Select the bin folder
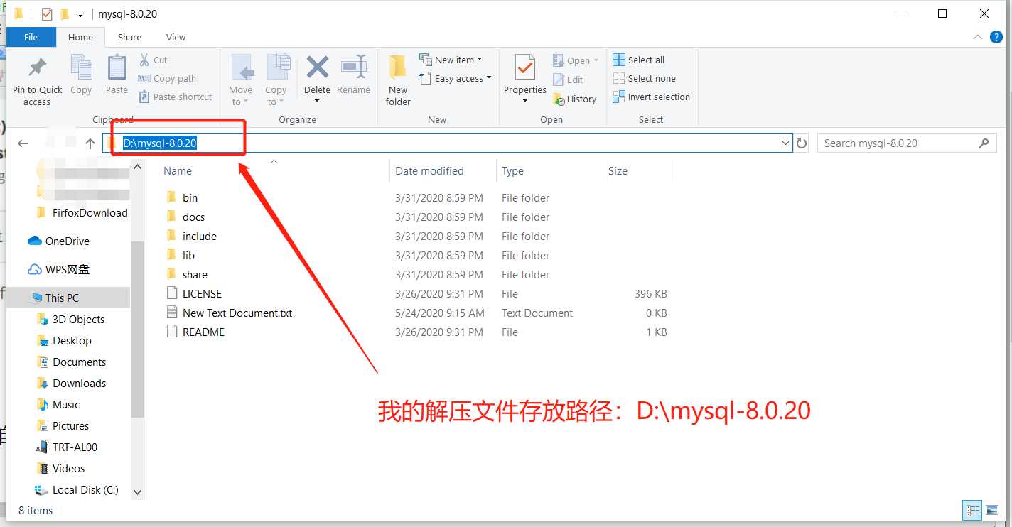Viewport: 1012px width, 527px height. (x=190, y=197)
